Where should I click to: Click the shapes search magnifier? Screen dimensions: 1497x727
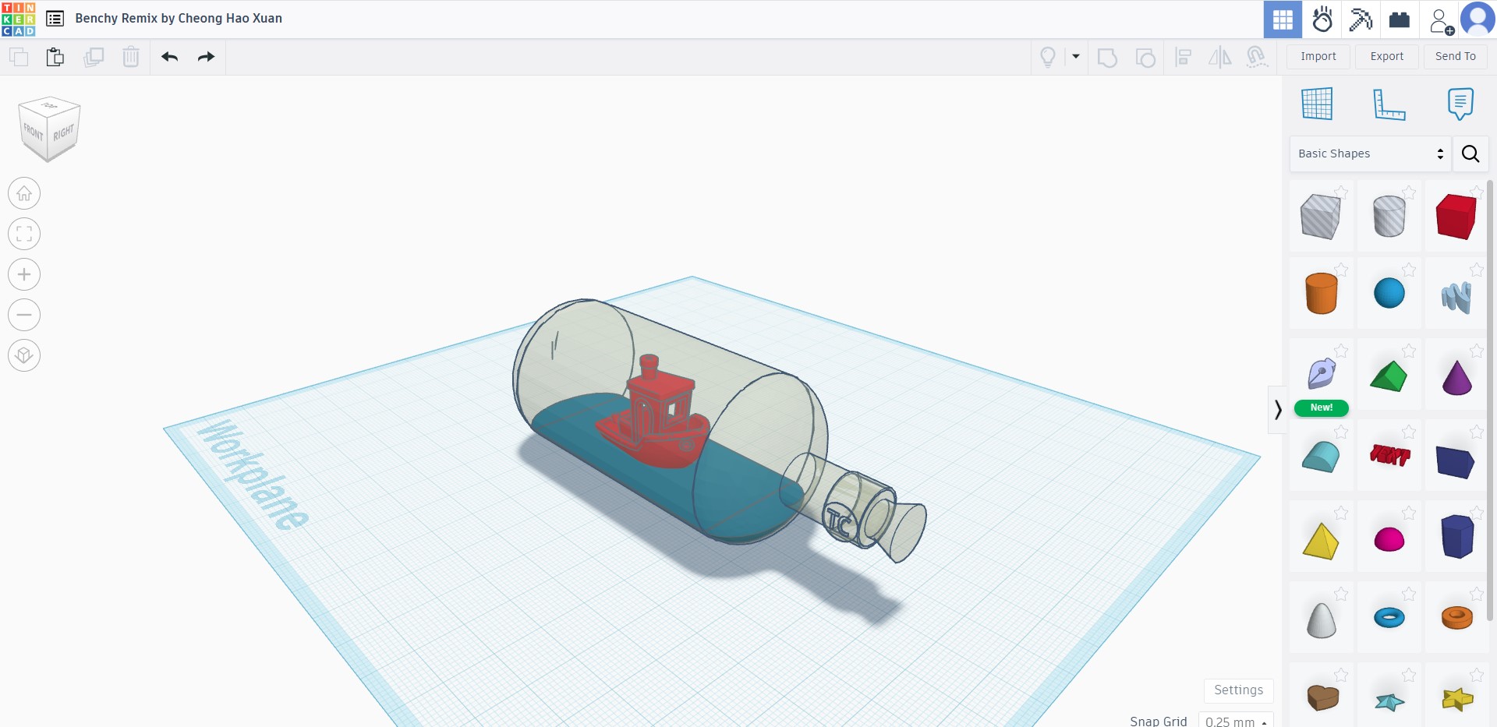(1470, 154)
